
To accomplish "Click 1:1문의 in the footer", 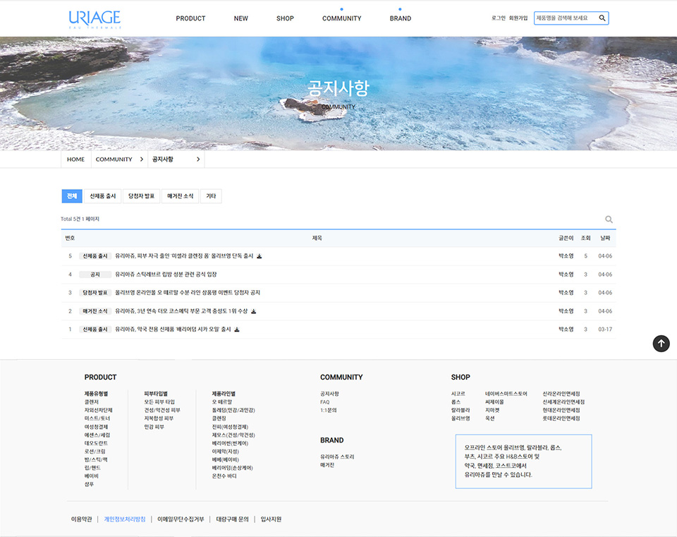I will point(328,411).
